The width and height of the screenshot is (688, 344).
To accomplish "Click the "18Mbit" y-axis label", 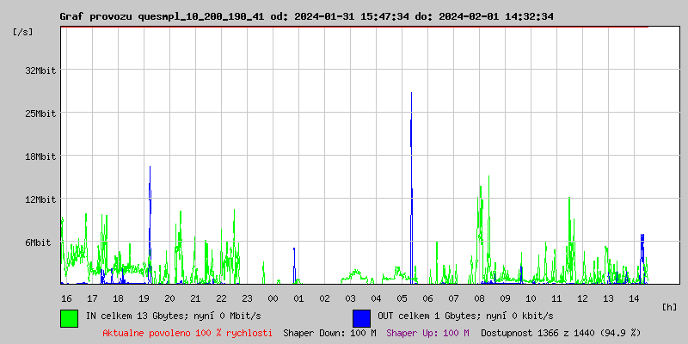I will click(x=40, y=157).
